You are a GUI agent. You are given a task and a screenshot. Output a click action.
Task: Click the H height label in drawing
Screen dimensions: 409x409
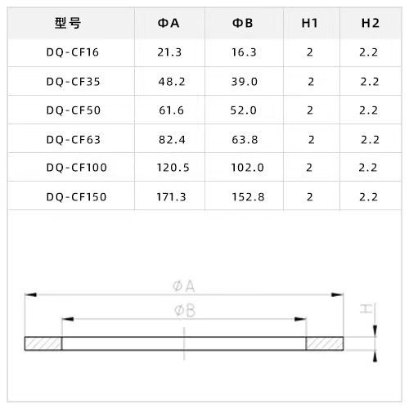366,309
